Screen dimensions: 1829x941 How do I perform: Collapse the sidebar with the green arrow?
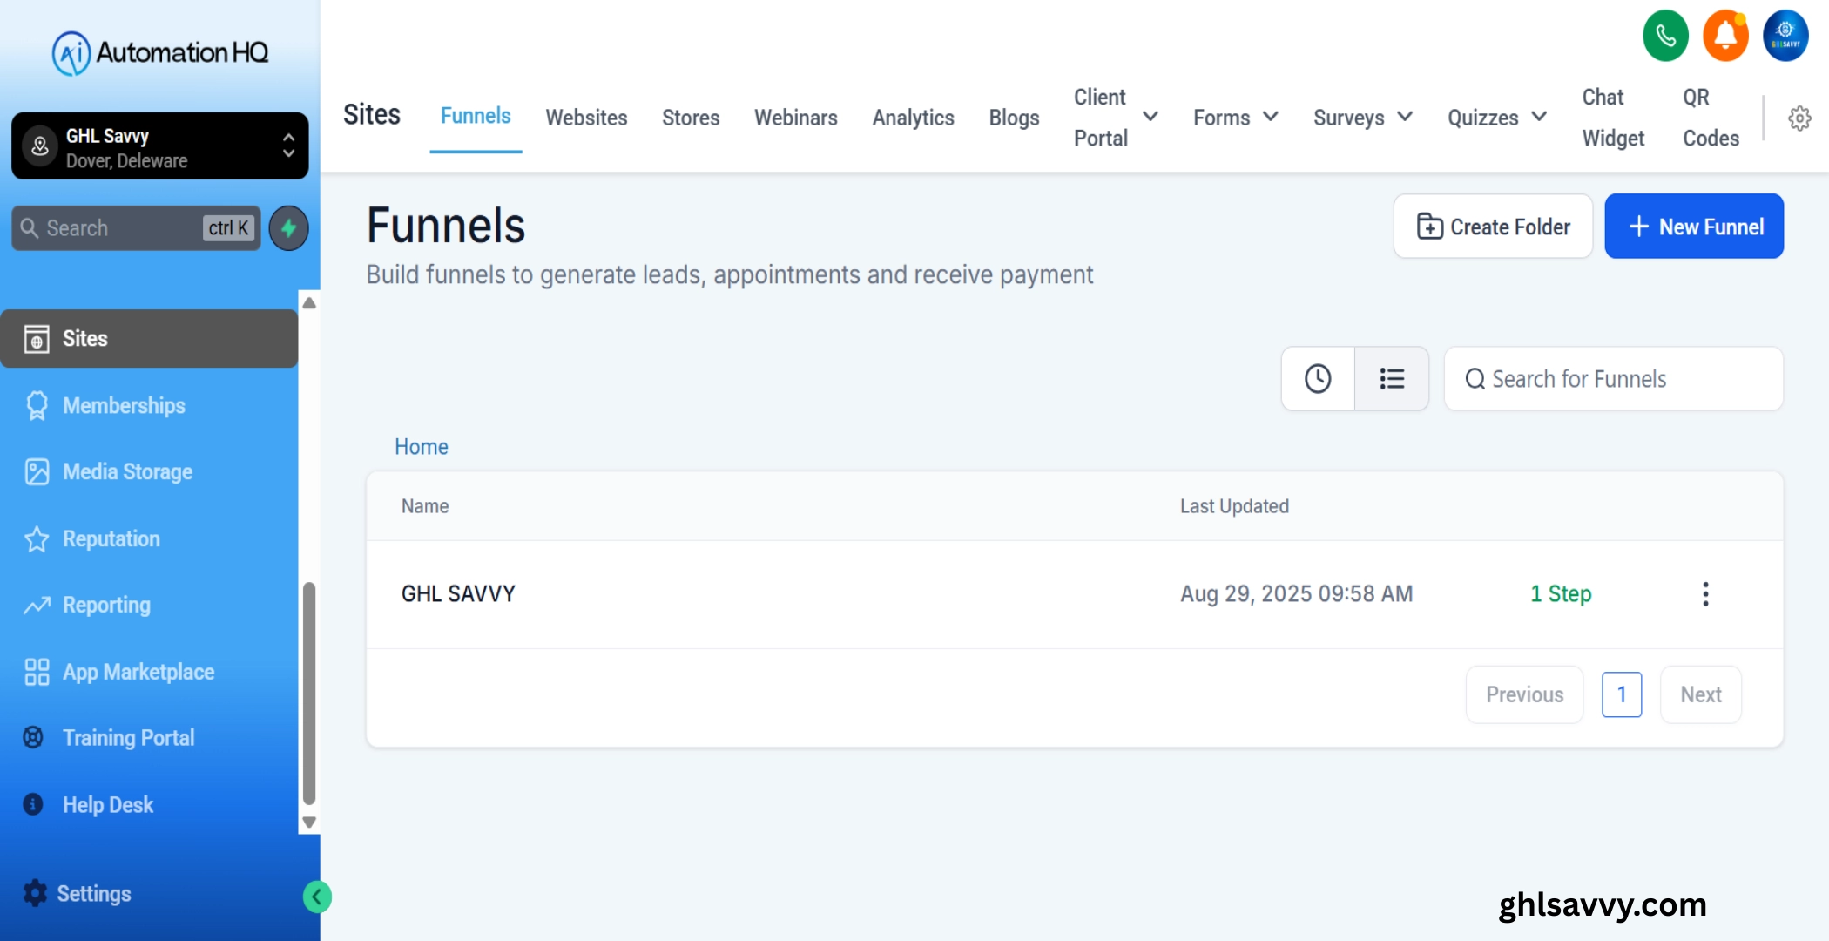pos(317,897)
